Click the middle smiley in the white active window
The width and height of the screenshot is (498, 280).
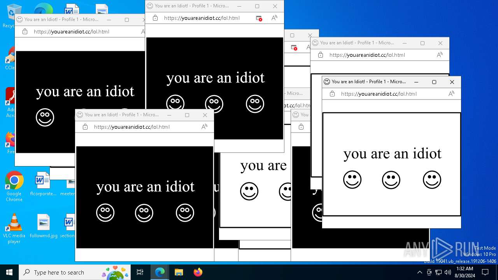(x=391, y=180)
